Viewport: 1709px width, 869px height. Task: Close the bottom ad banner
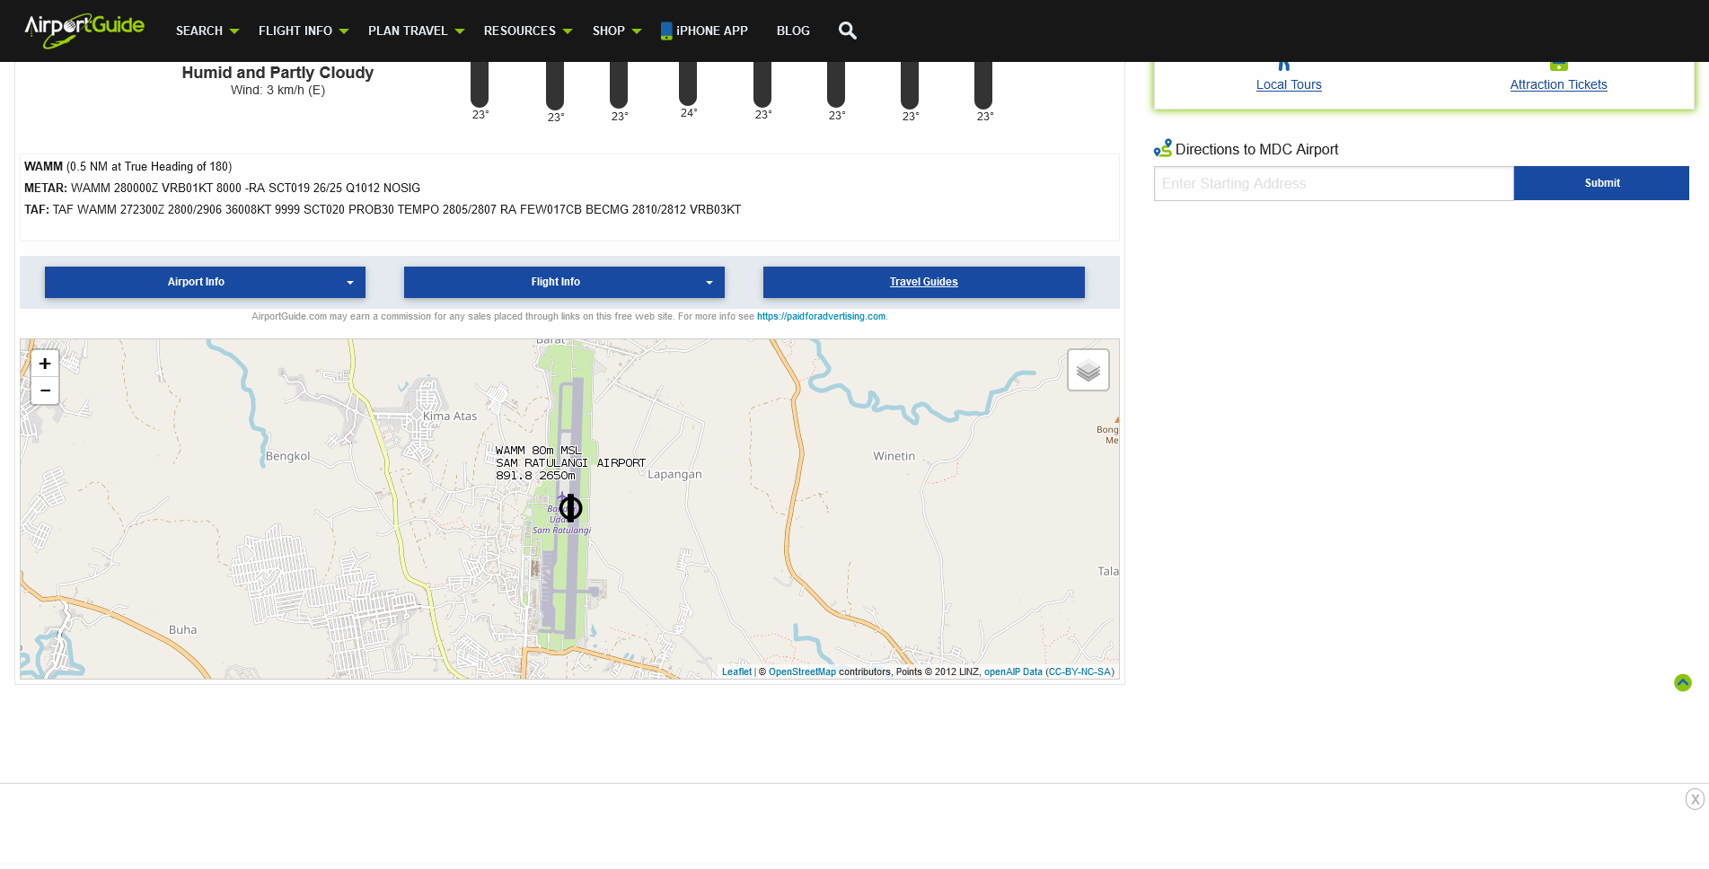pyautogui.click(x=1695, y=799)
